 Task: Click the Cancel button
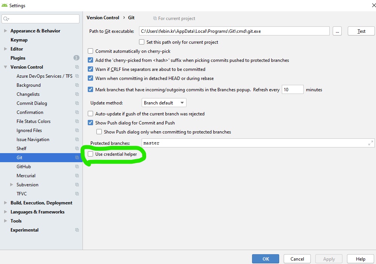[x=297, y=259]
